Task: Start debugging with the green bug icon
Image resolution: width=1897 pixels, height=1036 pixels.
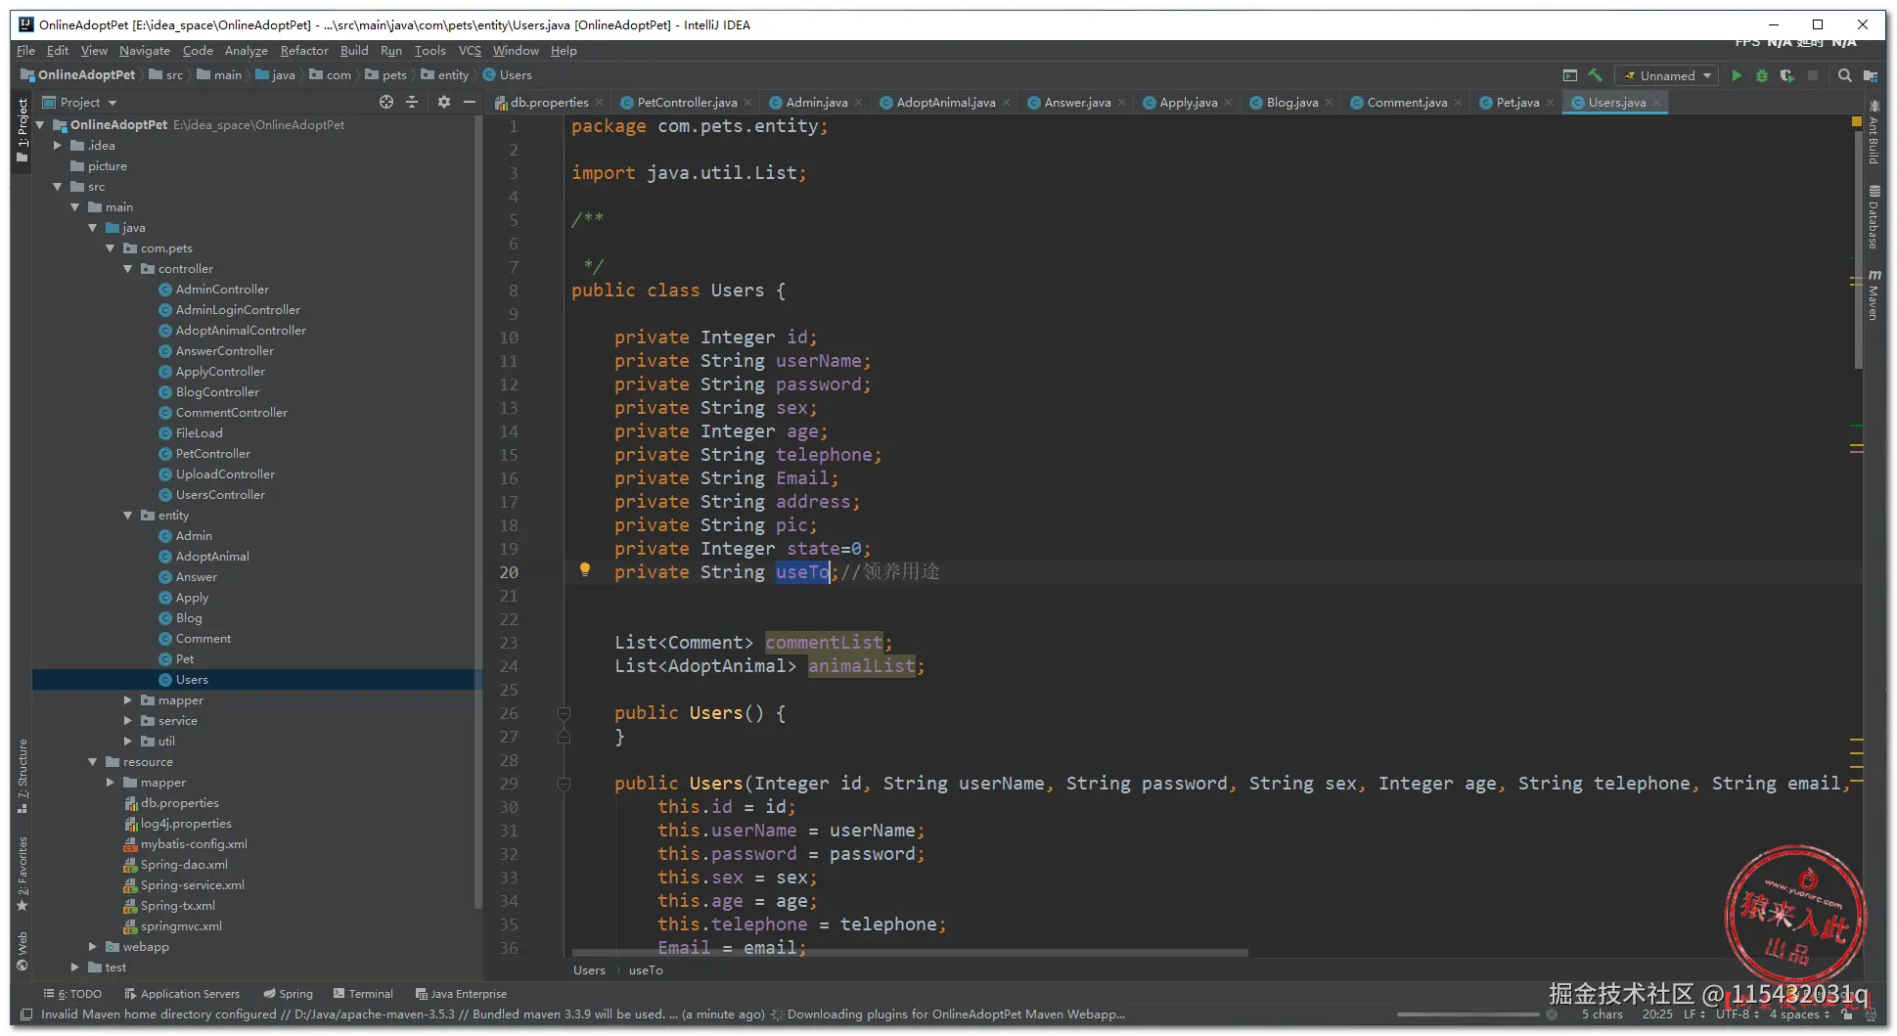Action: (x=1761, y=75)
